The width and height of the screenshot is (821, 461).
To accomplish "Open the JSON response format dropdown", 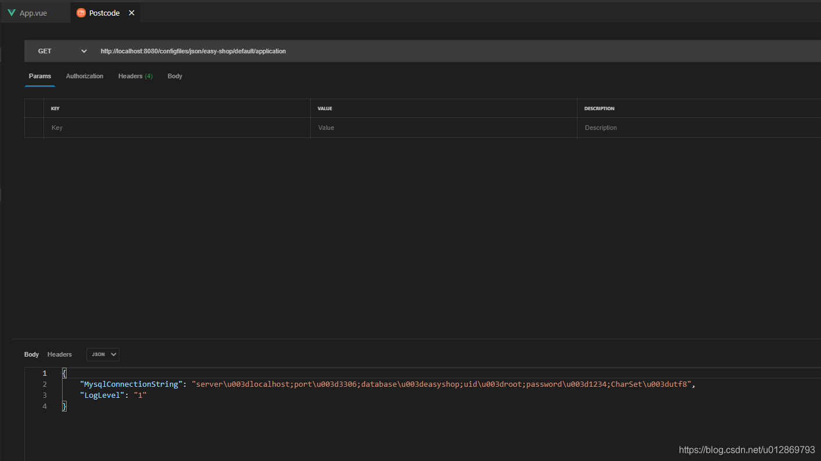I will pos(103,354).
